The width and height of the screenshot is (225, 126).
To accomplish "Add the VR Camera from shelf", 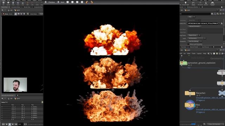I will pos(200,3).
